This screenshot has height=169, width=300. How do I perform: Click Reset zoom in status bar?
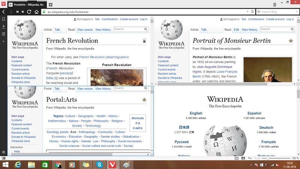pos(258,158)
